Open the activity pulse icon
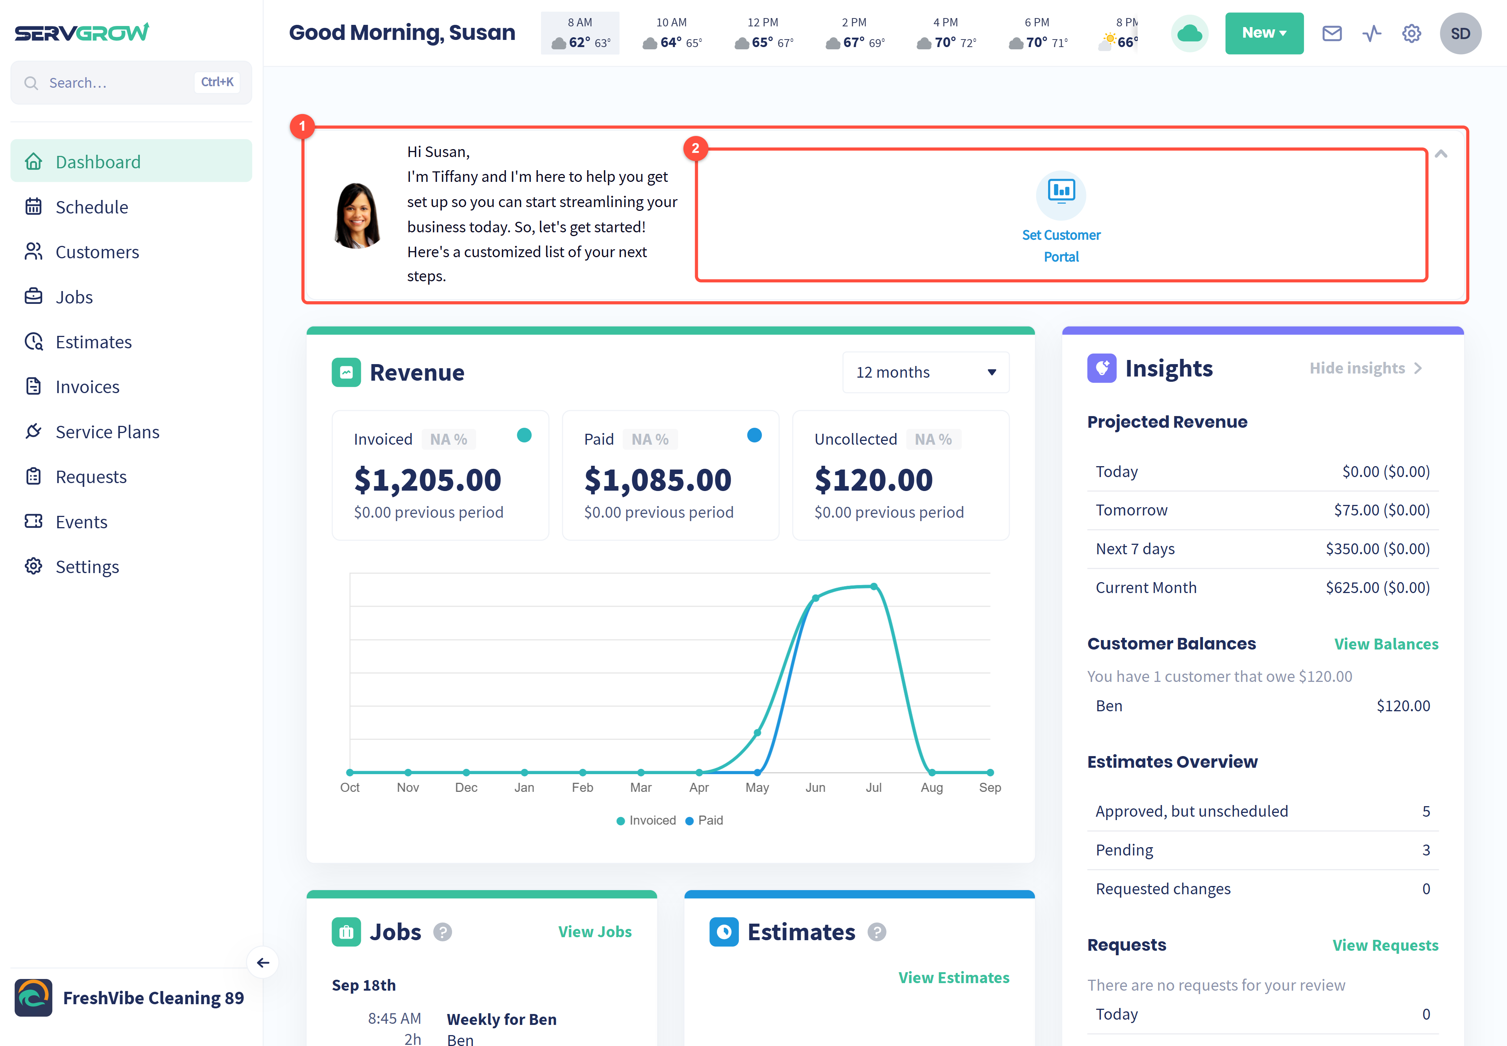Viewport: 1507px width, 1046px height. [1371, 34]
